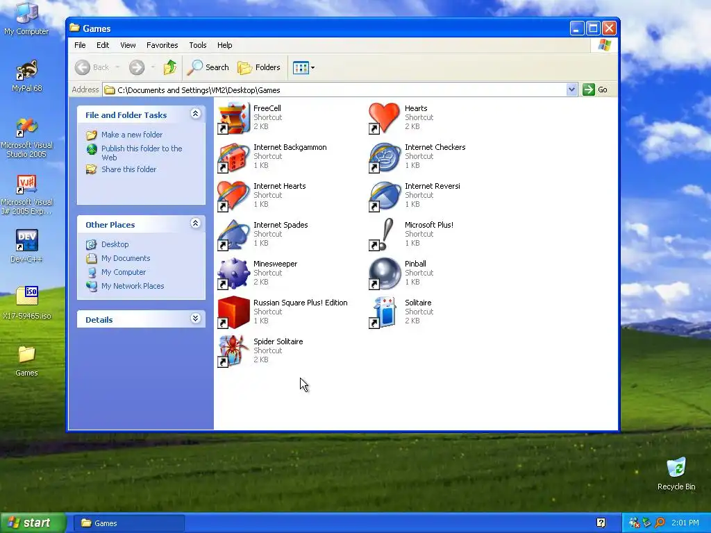This screenshot has width=711, height=533.
Task: Open the Views menu button
Action: click(x=303, y=67)
